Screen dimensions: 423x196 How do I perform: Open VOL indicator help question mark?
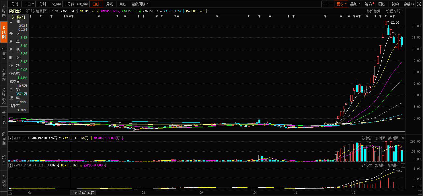pyautogui.click(x=11, y=138)
